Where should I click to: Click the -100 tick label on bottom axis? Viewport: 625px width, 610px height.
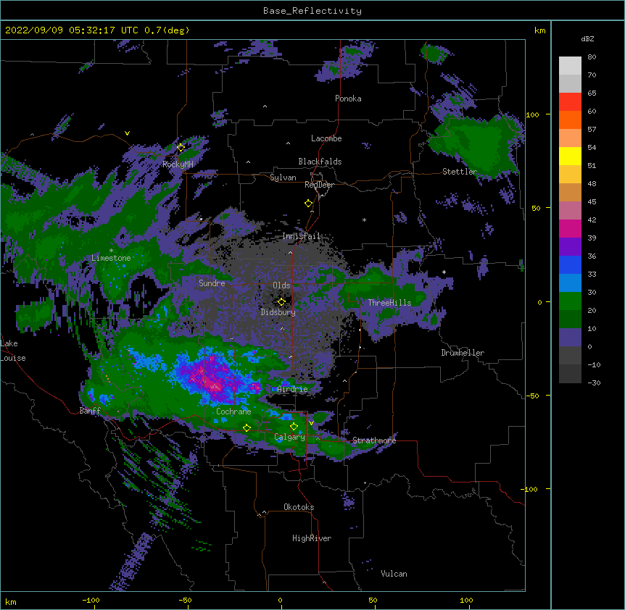point(91,600)
